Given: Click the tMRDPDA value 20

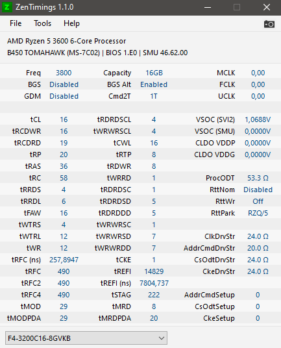Looking at the screenshot, I should coord(154,318).
